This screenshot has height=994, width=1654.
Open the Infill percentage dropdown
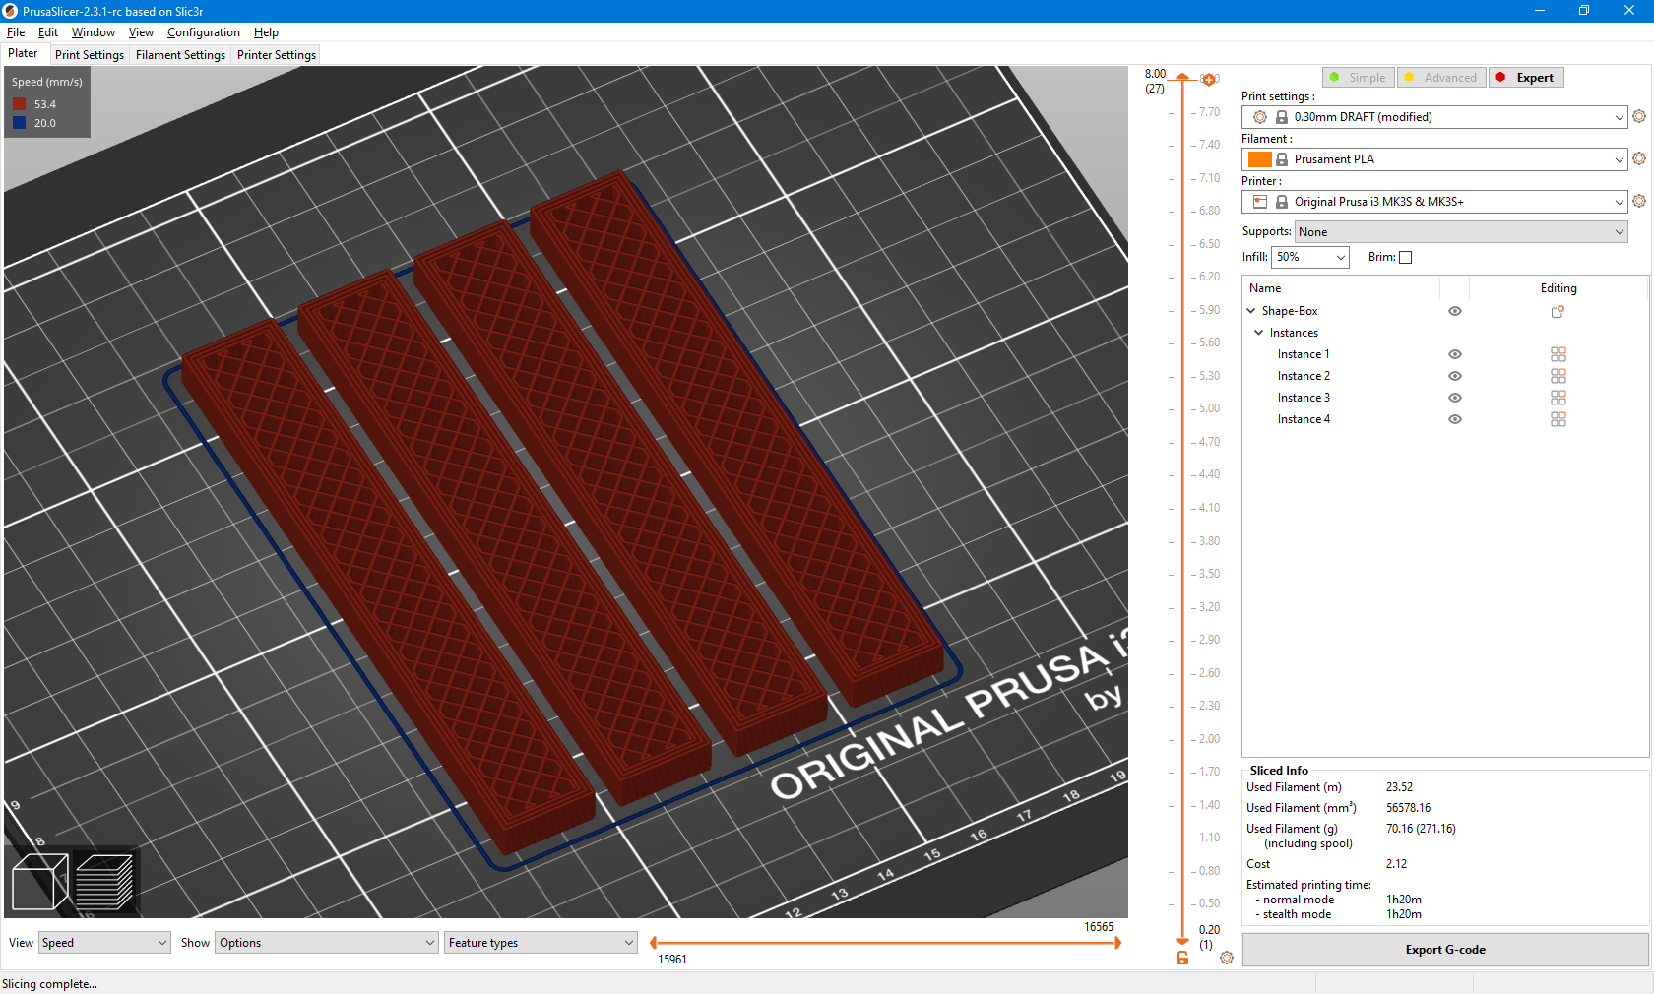click(x=1310, y=257)
